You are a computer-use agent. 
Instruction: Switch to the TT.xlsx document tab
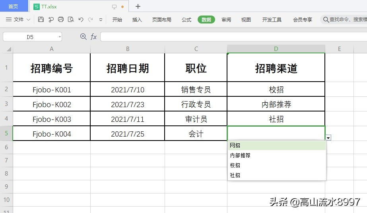pos(80,6)
